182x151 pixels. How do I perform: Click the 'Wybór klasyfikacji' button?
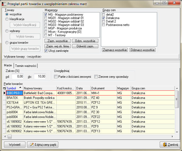[25, 25]
